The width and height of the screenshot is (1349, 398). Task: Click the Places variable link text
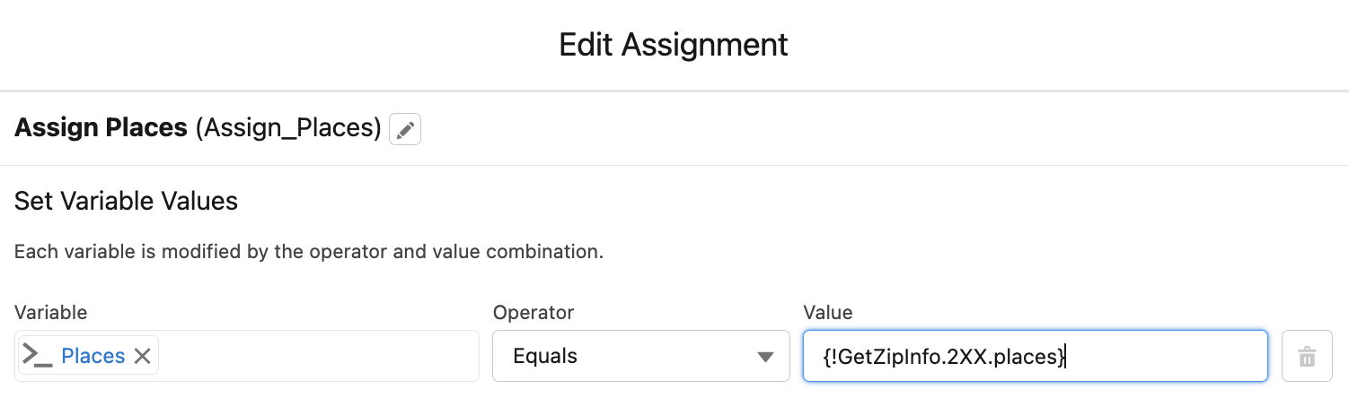pyautogui.click(x=93, y=356)
